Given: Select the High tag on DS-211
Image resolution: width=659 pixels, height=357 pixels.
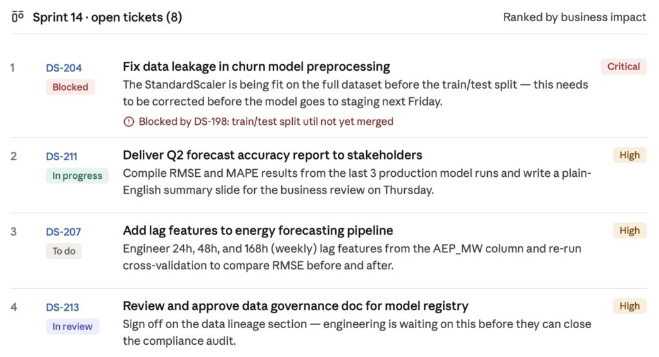Looking at the screenshot, I should 629,155.
